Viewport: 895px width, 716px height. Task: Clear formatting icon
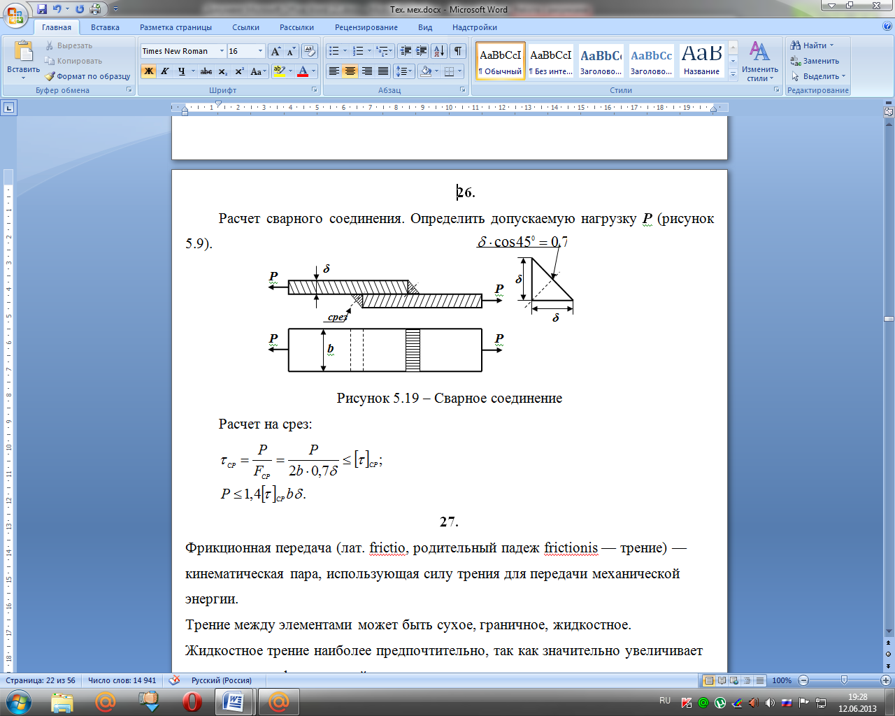[310, 51]
